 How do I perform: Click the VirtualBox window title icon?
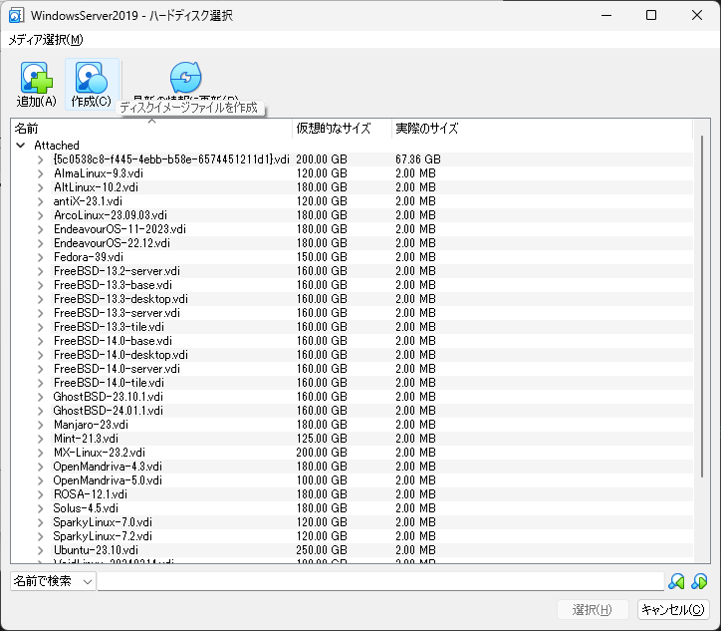click(x=16, y=15)
